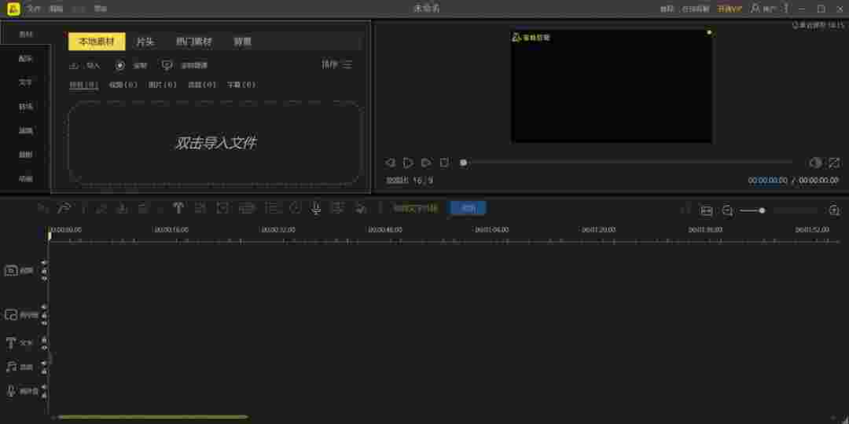
Task: Open the 文件 file menu
Action: tap(34, 9)
